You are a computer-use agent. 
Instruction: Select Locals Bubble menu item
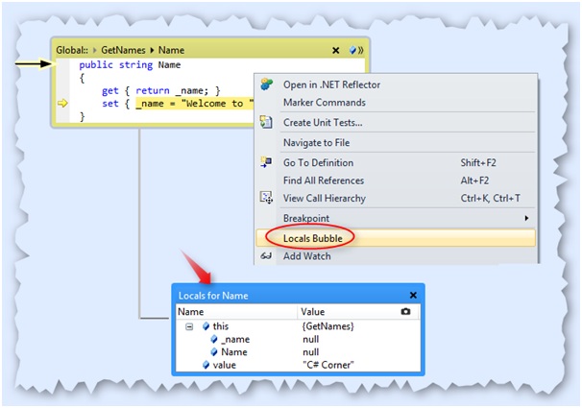click(x=396, y=238)
